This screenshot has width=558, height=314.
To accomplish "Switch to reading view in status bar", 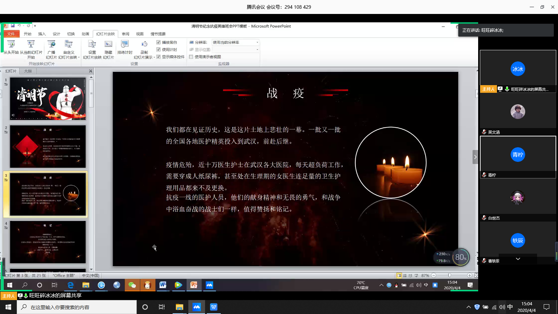I will coord(410,276).
